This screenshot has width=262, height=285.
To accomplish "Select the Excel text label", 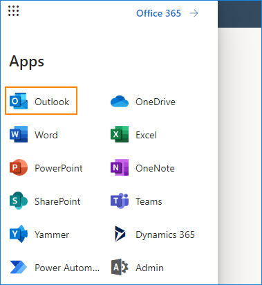I will point(146,135).
